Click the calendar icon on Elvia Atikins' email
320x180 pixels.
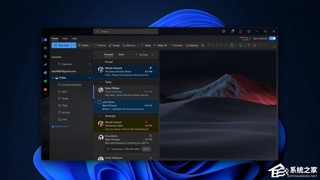[x=150, y=136]
